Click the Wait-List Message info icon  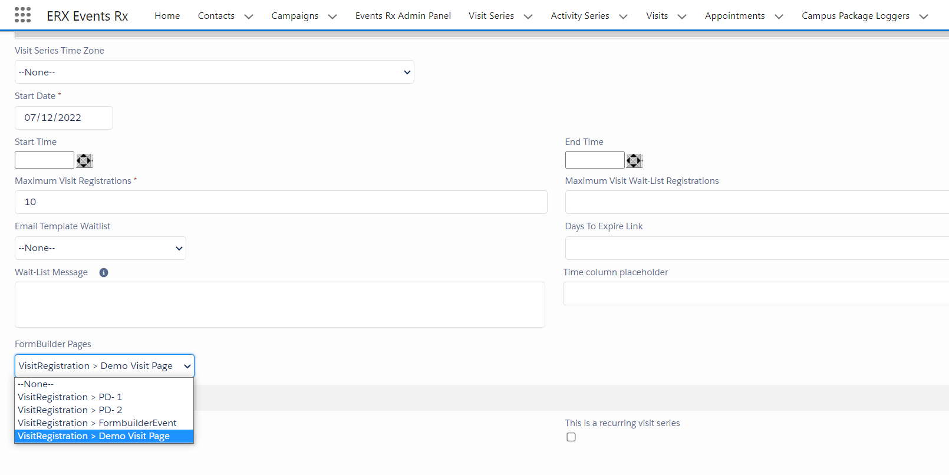[104, 272]
